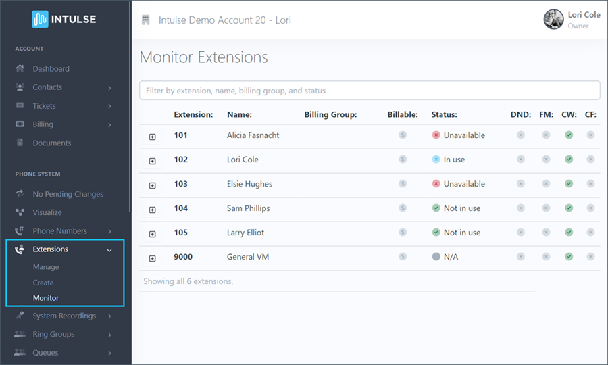The width and height of the screenshot is (608, 365).
Task: Click the Visualize diagram icon
Action: [20, 212]
